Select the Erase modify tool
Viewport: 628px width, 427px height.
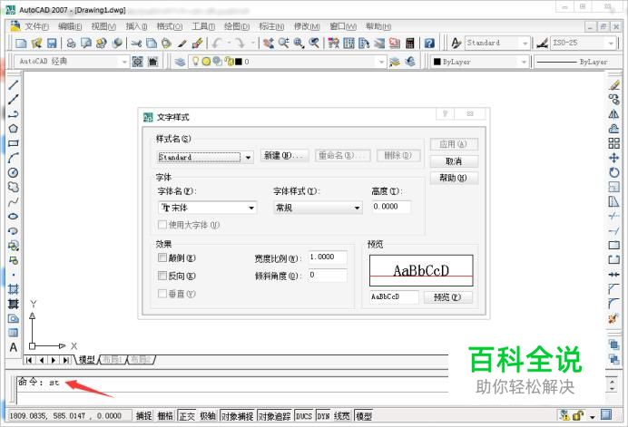click(x=614, y=85)
